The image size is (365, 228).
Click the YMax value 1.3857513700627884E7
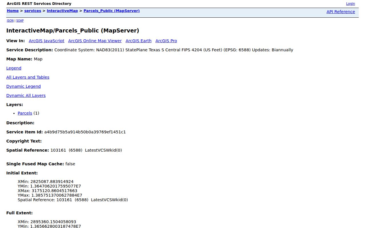coord(57,195)
